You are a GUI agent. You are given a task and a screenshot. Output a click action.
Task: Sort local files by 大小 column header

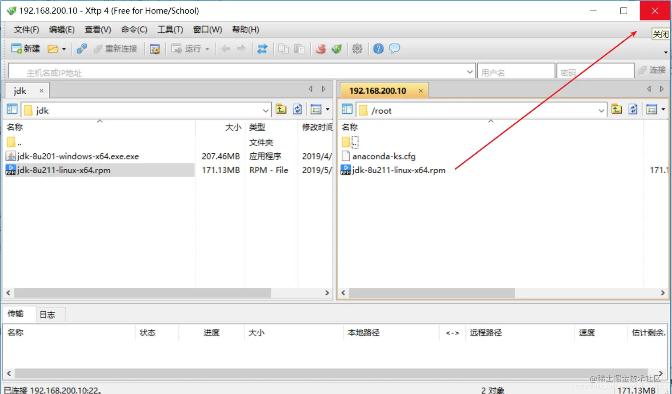[232, 127]
